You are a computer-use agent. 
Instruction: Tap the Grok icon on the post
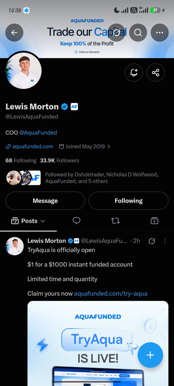152,241
